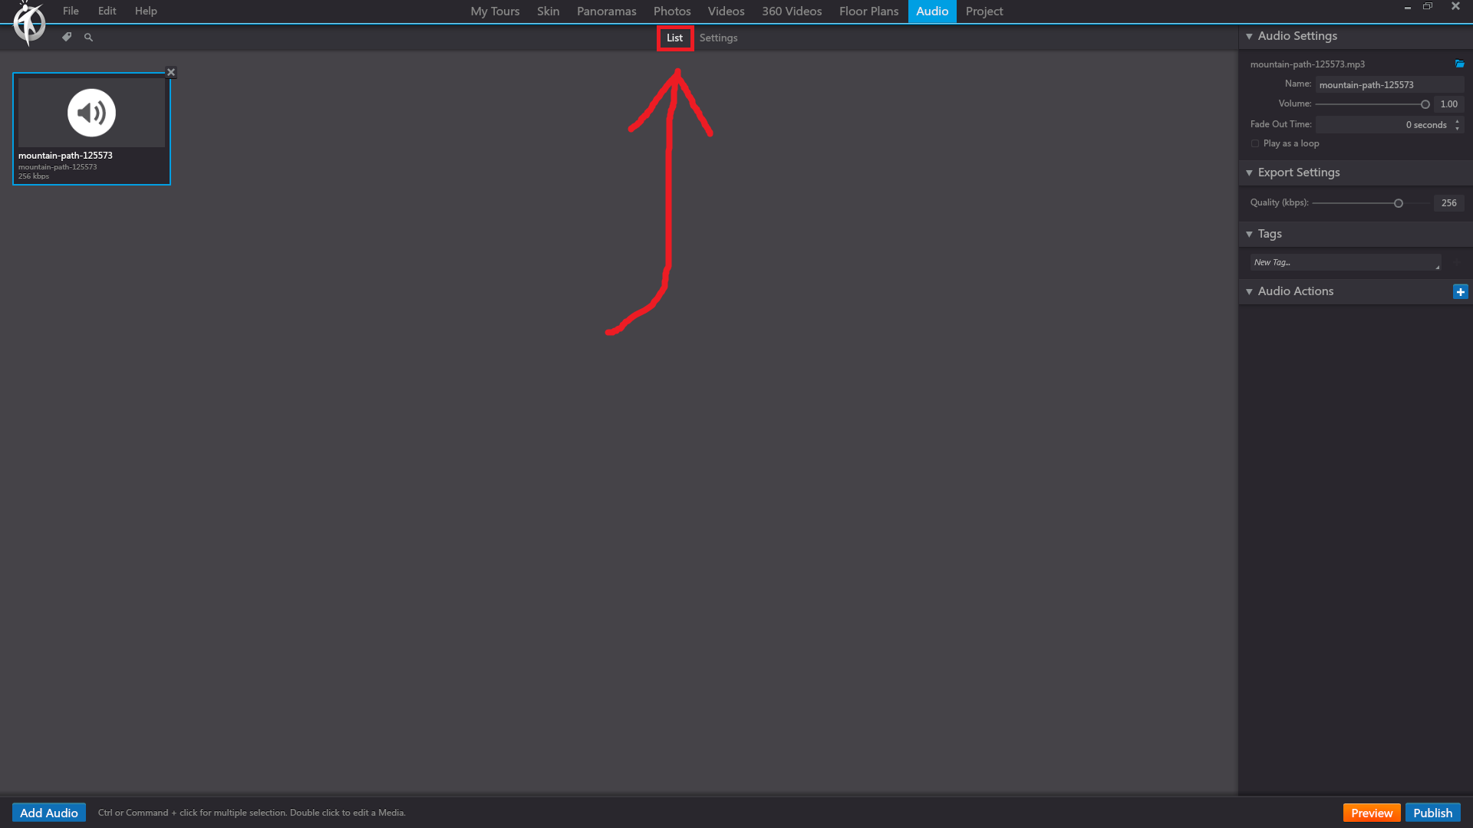Click the search/magnifier icon in toolbar
Image resolution: width=1473 pixels, height=828 pixels.
[x=89, y=38]
